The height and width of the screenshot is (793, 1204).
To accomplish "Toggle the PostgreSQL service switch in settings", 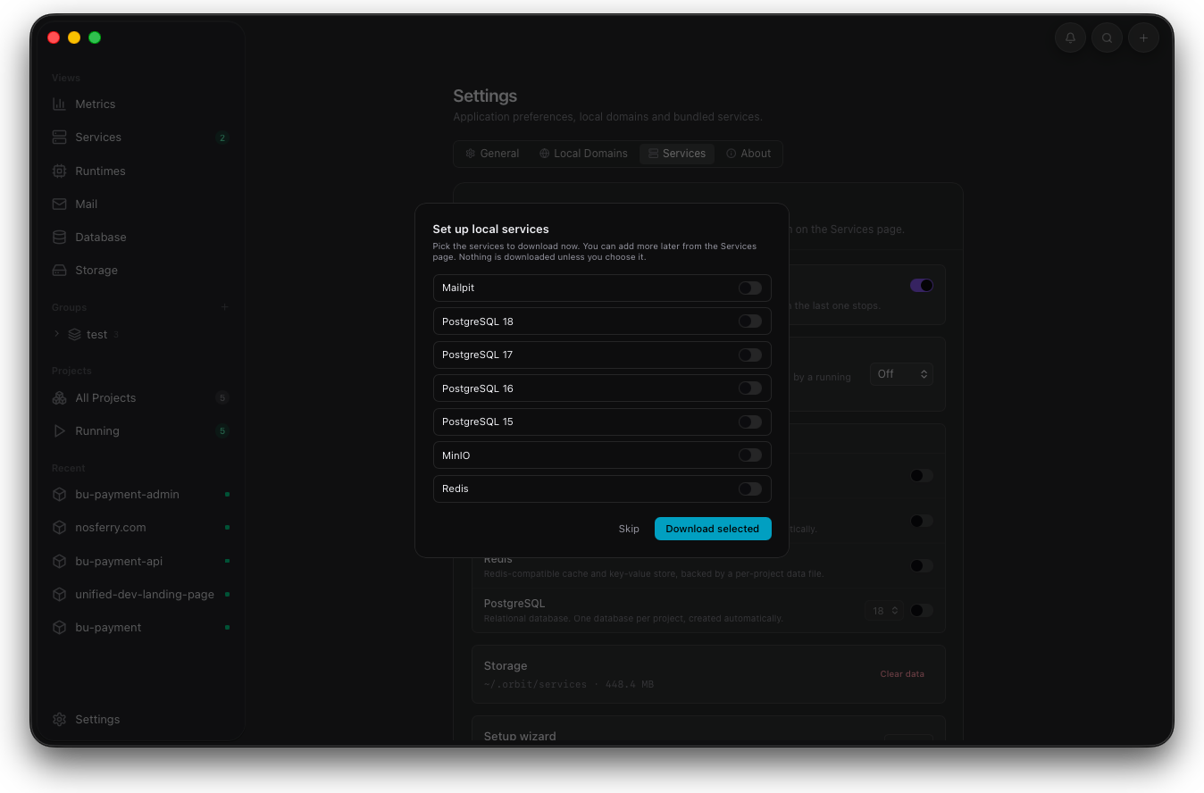I will click(x=921, y=610).
